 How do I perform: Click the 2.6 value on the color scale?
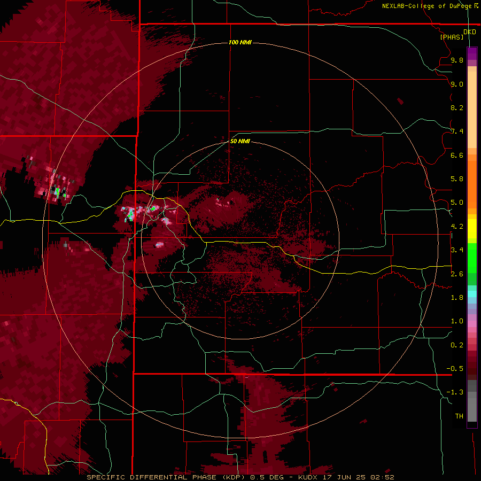pos(457,274)
